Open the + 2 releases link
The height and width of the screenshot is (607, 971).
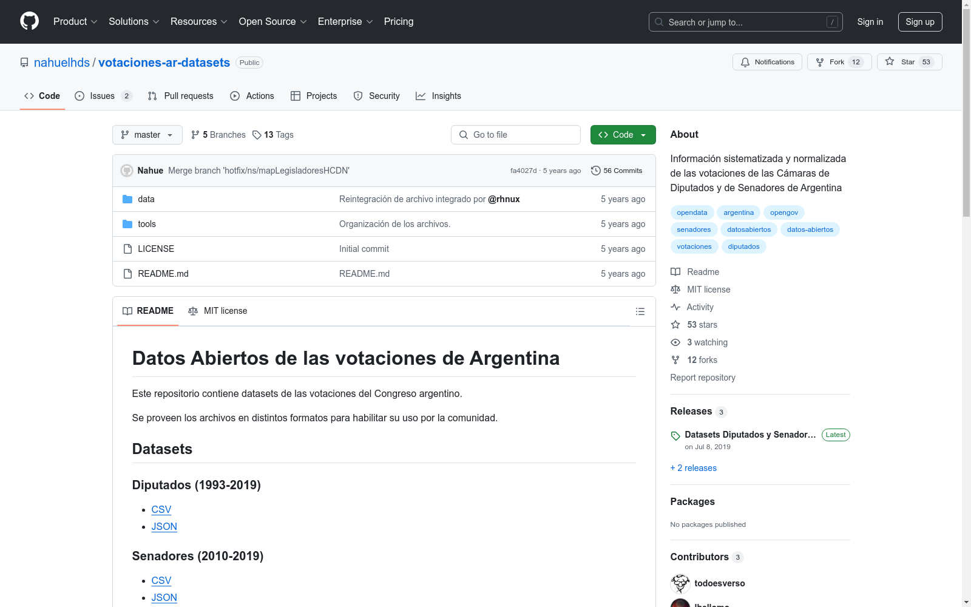(x=694, y=468)
